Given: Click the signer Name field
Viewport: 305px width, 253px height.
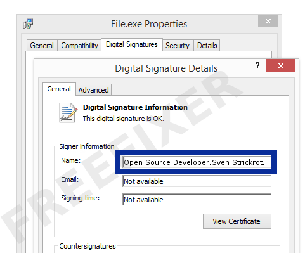Looking at the screenshot, I should coord(197,162).
